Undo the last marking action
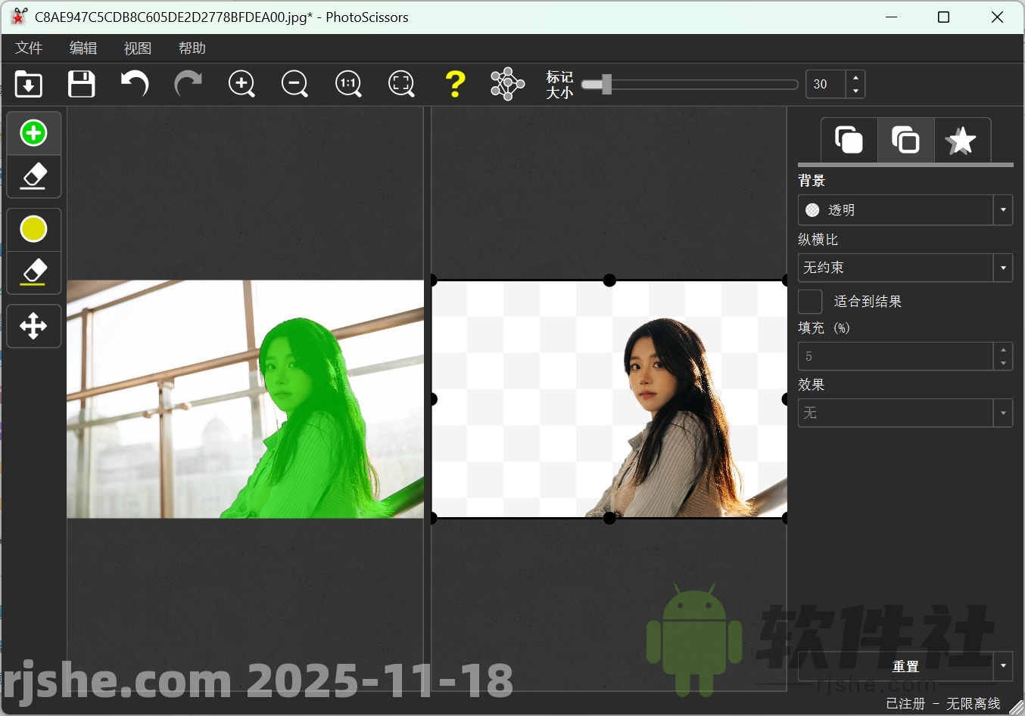This screenshot has height=716, width=1025. [135, 84]
